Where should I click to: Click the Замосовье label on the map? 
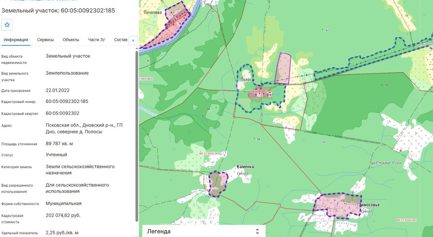click(369, 205)
